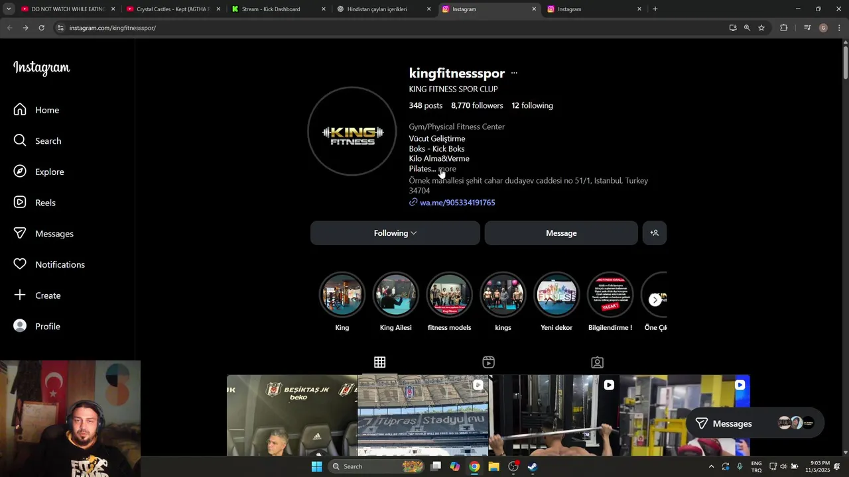Switch to Crystal Castles - Kept tab
Viewport: 849px width, 477px height.
click(173, 9)
